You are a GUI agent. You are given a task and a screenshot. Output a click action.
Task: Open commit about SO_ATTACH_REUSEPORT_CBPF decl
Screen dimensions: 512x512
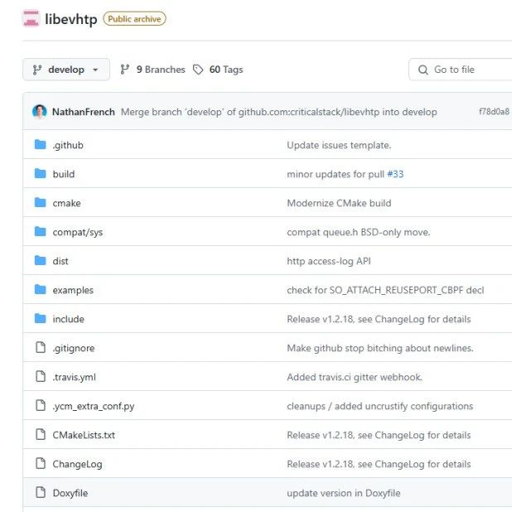pyautogui.click(x=385, y=290)
